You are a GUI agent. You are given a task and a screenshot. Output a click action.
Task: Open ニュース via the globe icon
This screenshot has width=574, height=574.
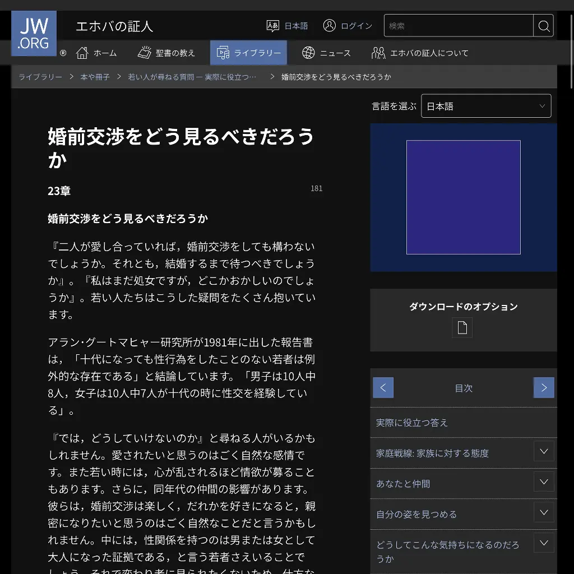click(309, 53)
